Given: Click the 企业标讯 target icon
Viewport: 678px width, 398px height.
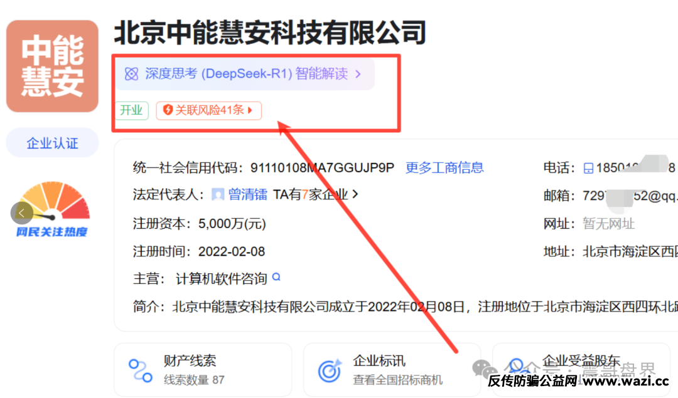Looking at the screenshot, I should pos(330,370).
